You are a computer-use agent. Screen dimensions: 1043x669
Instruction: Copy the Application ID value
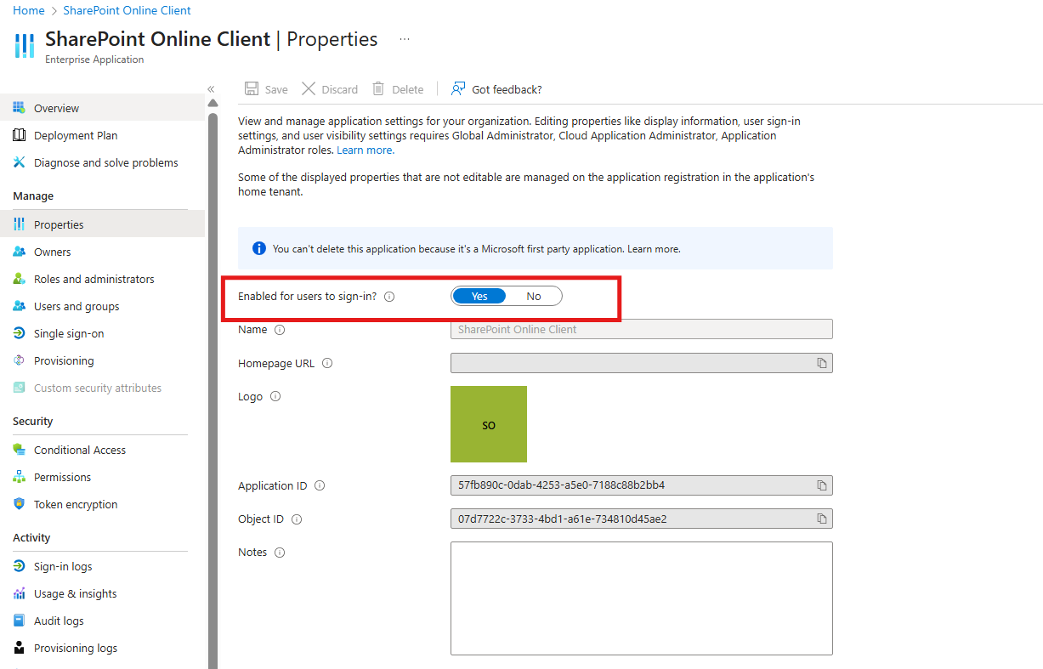pos(821,485)
